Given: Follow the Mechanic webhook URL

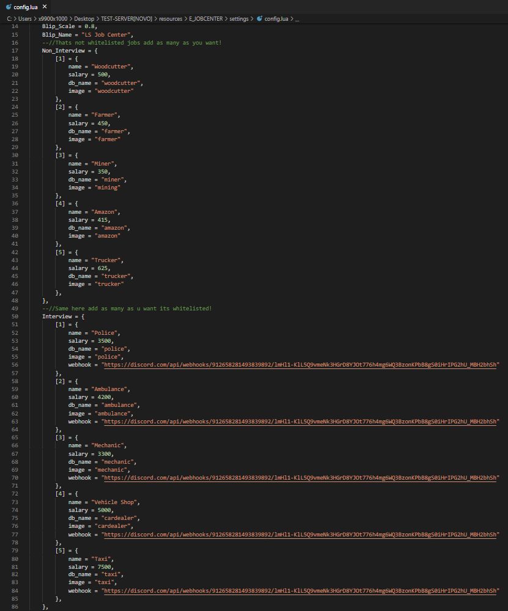Looking at the screenshot, I should pyautogui.click(x=300, y=478).
